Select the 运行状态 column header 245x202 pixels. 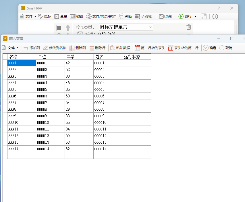[136, 57]
